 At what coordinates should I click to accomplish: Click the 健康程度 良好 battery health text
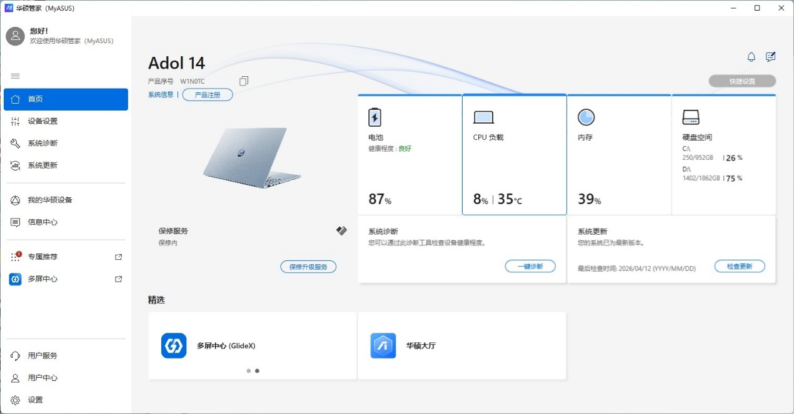coord(390,149)
